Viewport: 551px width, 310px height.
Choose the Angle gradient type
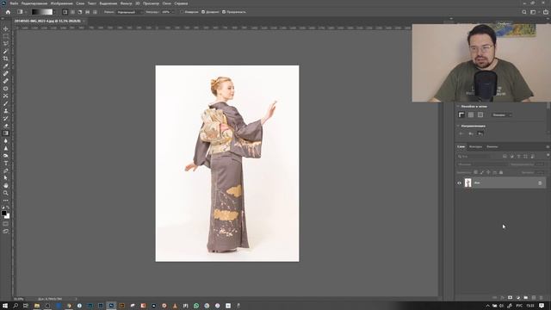[80, 12]
